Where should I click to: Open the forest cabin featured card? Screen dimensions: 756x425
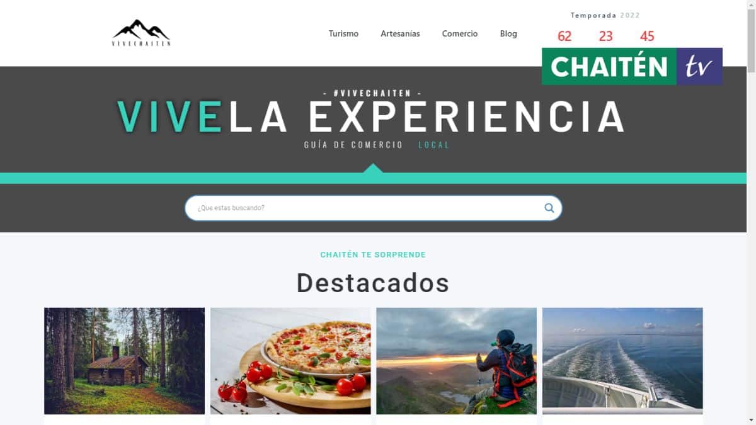(x=124, y=361)
